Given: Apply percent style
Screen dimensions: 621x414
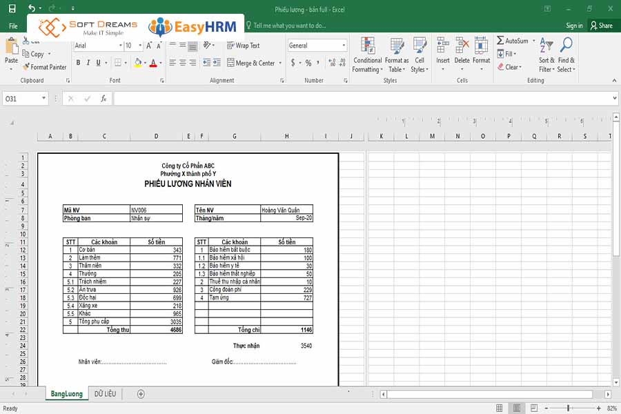Looking at the screenshot, I should pyautogui.click(x=308, y=63).
